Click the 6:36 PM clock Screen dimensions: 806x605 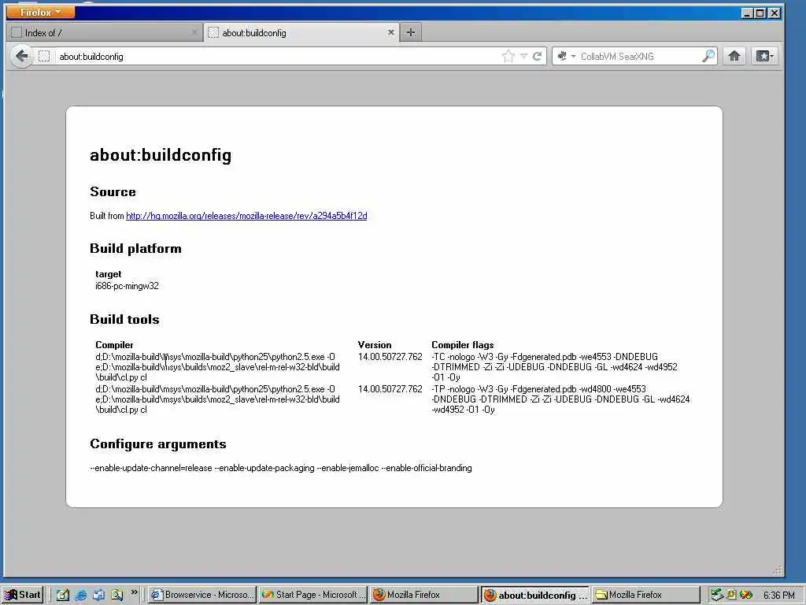(778, 596)
